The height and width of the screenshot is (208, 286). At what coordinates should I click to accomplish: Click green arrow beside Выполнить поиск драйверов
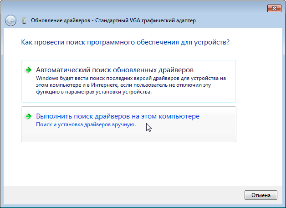click(29, 116)
